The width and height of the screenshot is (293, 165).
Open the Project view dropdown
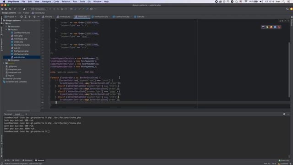(11, 16)
